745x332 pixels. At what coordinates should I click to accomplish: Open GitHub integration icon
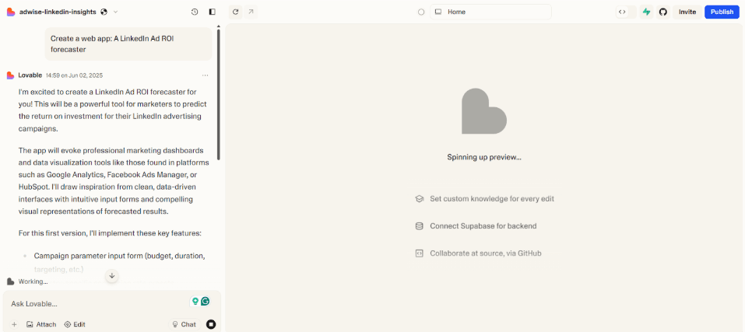663,12
